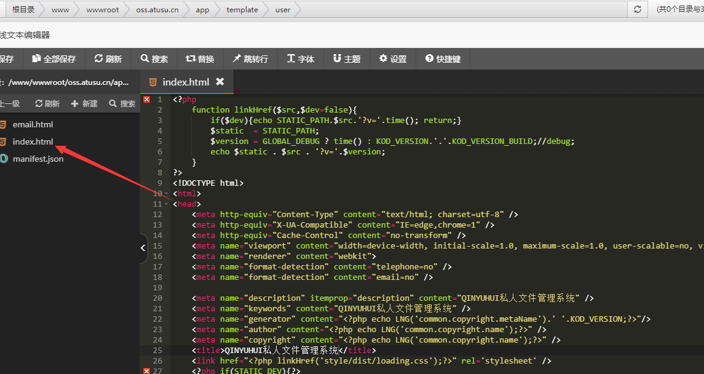The width and height of the screenshot is (704, 374).
Task: Click the "telephone=no" meta line
Action: [x=322, y=267]
